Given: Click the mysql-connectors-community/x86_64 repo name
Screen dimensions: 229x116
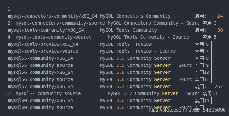Looking at the screenshot, I should pyautogui.click(x=53, y=16).
